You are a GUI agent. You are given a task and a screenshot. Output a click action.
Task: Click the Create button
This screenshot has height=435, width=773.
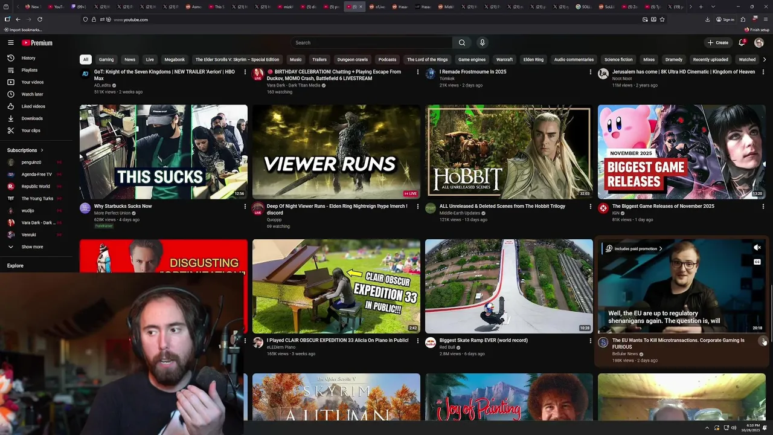pyautogui.click(x=718, y=43)
